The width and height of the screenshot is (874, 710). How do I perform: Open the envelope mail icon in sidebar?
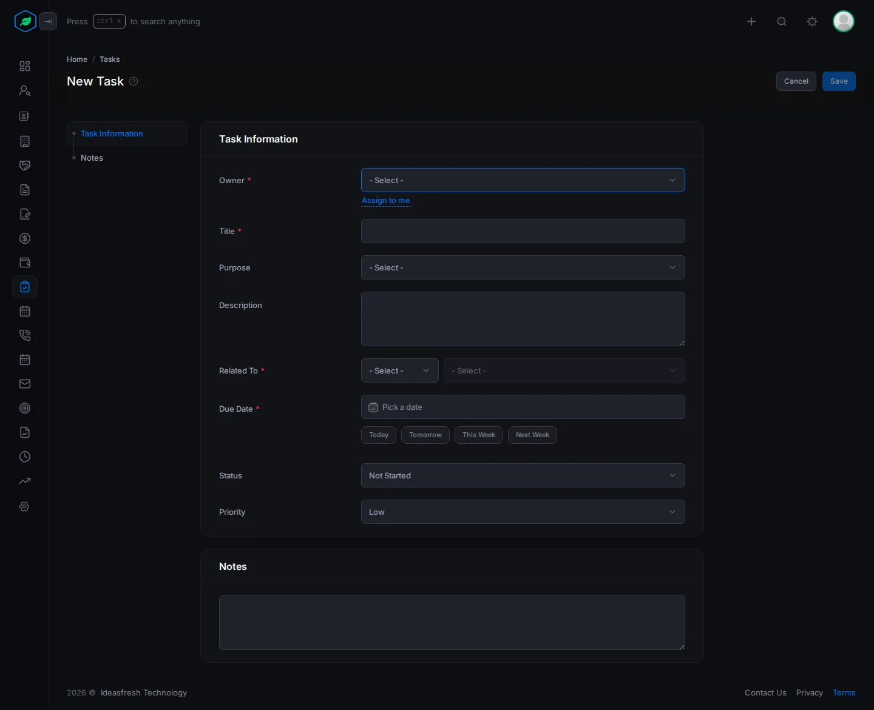pyautogui.click(x=25, y=384)
